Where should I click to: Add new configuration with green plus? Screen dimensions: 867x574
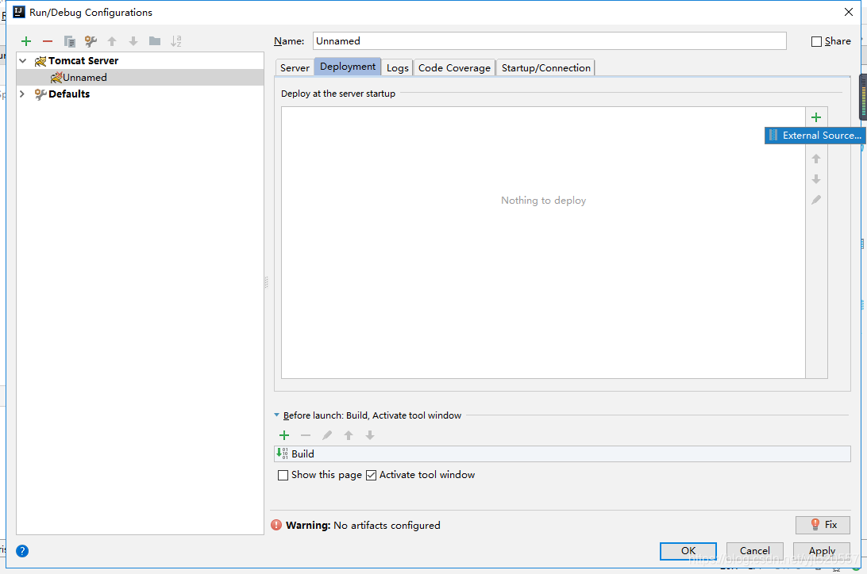[x=26, y=41]
